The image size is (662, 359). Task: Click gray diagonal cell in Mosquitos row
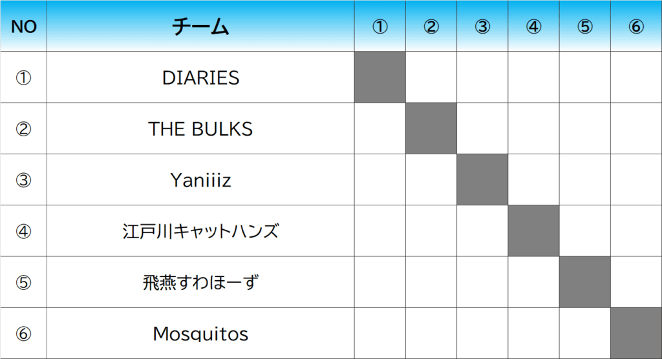coord(636,333)
